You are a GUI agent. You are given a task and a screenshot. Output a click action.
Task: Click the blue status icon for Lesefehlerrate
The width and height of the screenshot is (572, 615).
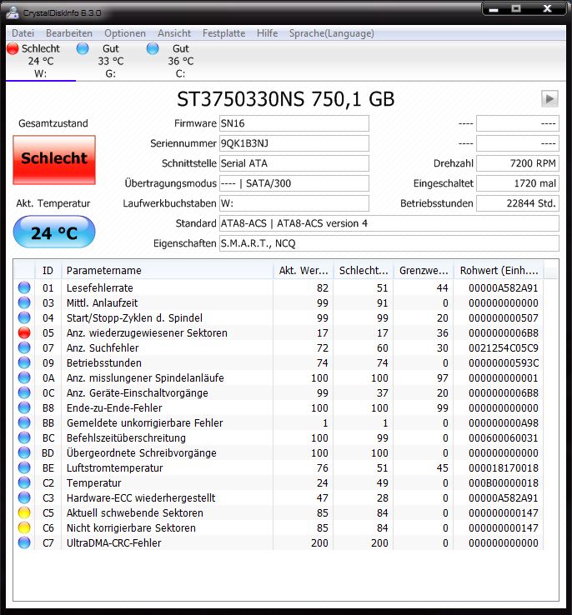click(23, 288)
